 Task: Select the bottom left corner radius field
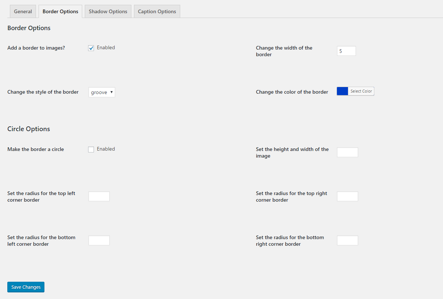[x=99, y=241]
